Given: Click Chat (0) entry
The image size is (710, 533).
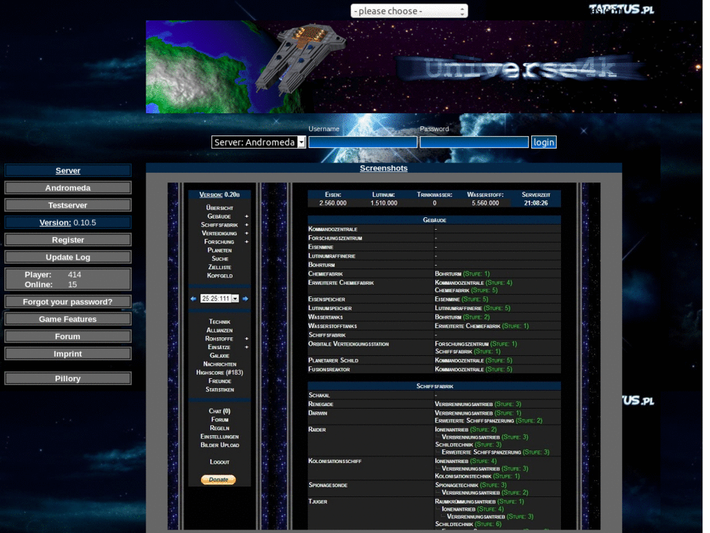Looking at the screenshot, I should click(220, 411).
